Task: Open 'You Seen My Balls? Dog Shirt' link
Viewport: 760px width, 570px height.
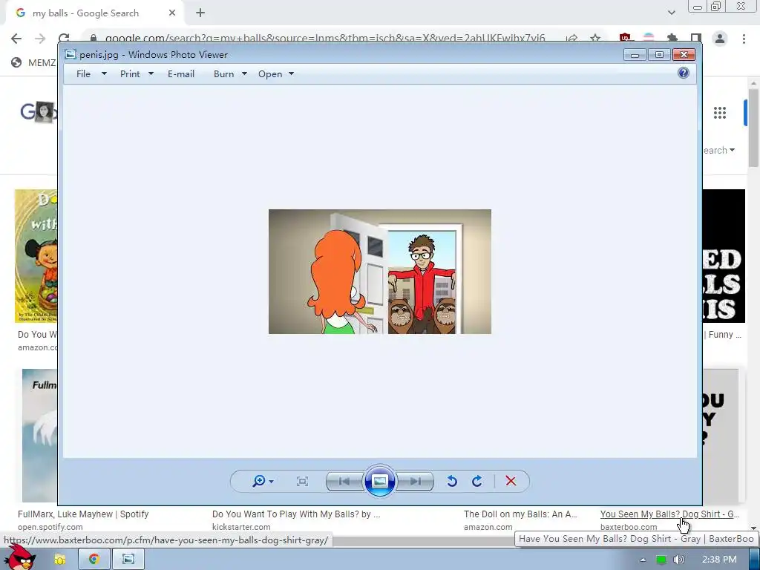Action: 670,514
